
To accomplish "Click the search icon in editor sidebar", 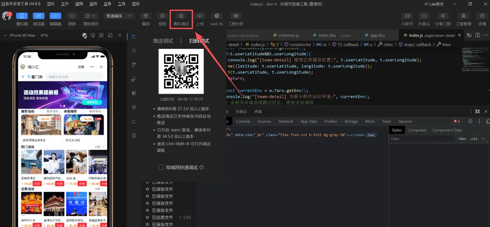I will click(134, 51).
